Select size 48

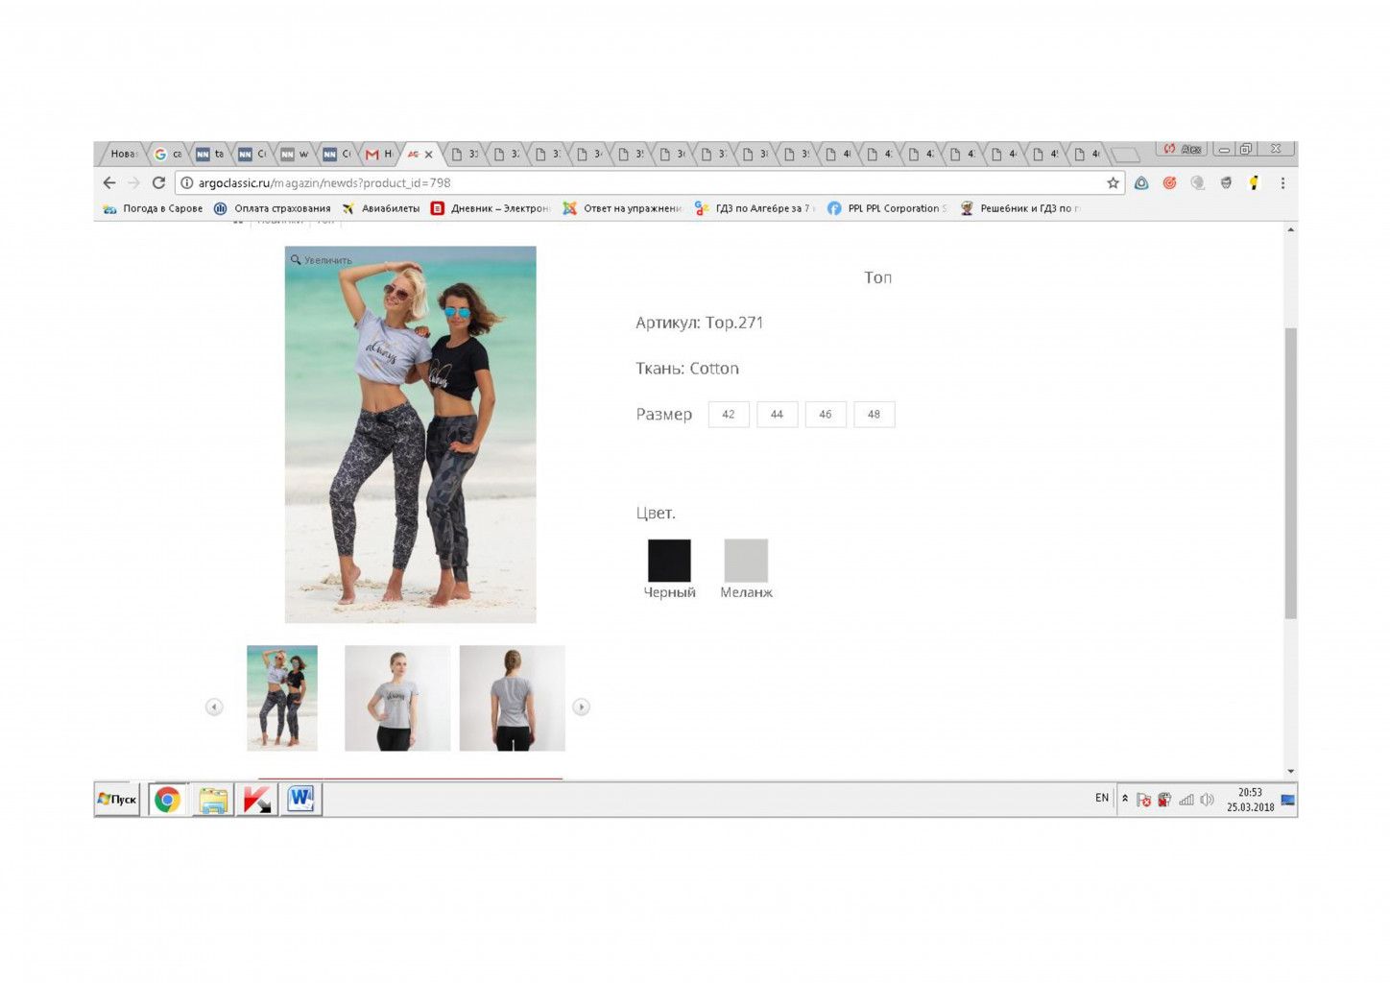click(x=874, y=415)
